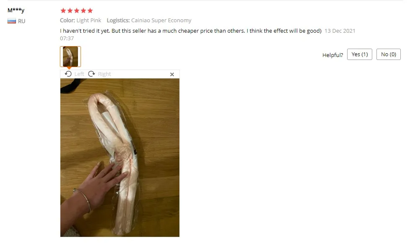Click the "Right" rotate label
The height and width of the screenshot is (244, 410).
click(x=104, y=74)
